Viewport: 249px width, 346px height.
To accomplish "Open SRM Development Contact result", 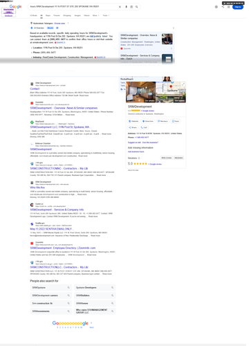I will click(x=35, y=89).
